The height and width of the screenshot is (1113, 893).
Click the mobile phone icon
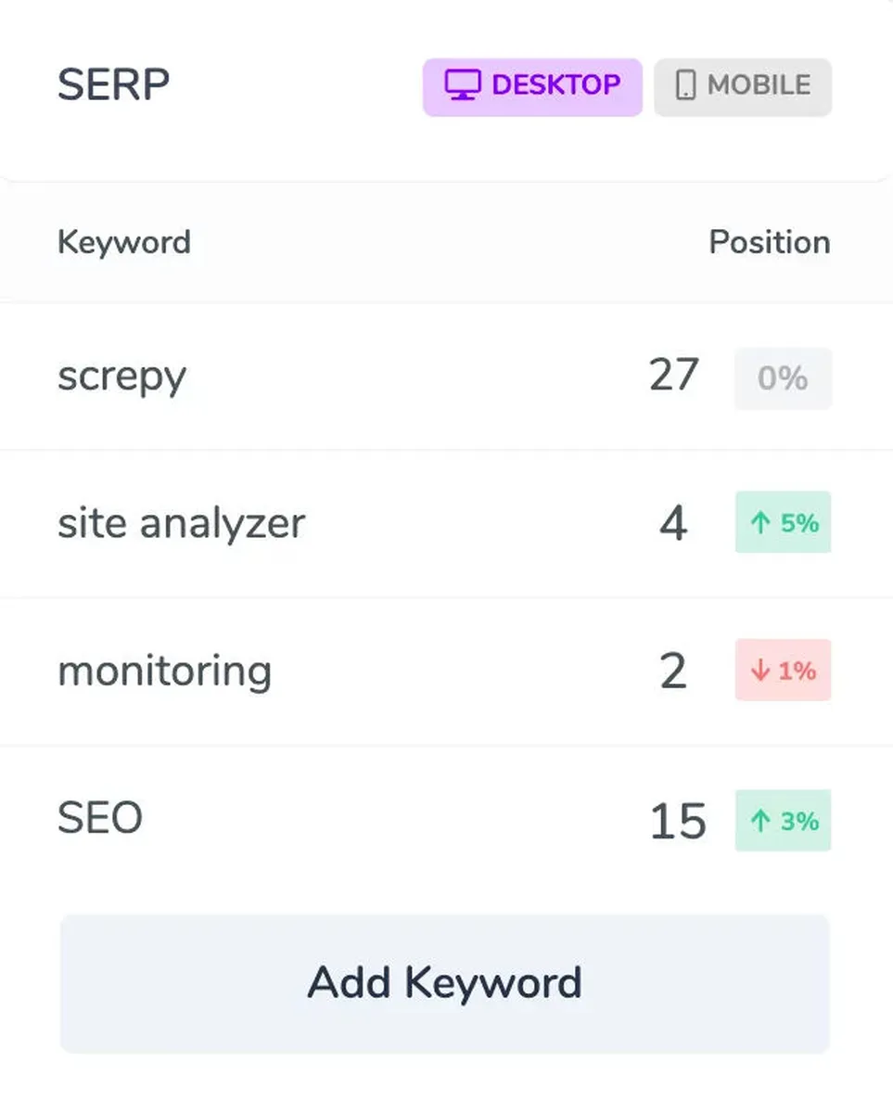tap(686, 86)
